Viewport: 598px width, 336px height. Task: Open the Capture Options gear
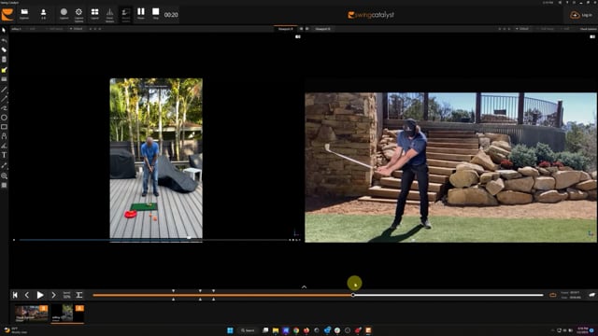[78, 14]
